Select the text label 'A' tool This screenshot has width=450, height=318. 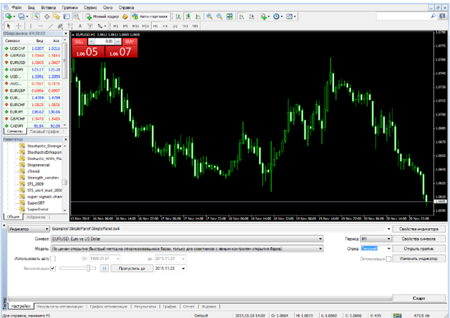[80, 25]
